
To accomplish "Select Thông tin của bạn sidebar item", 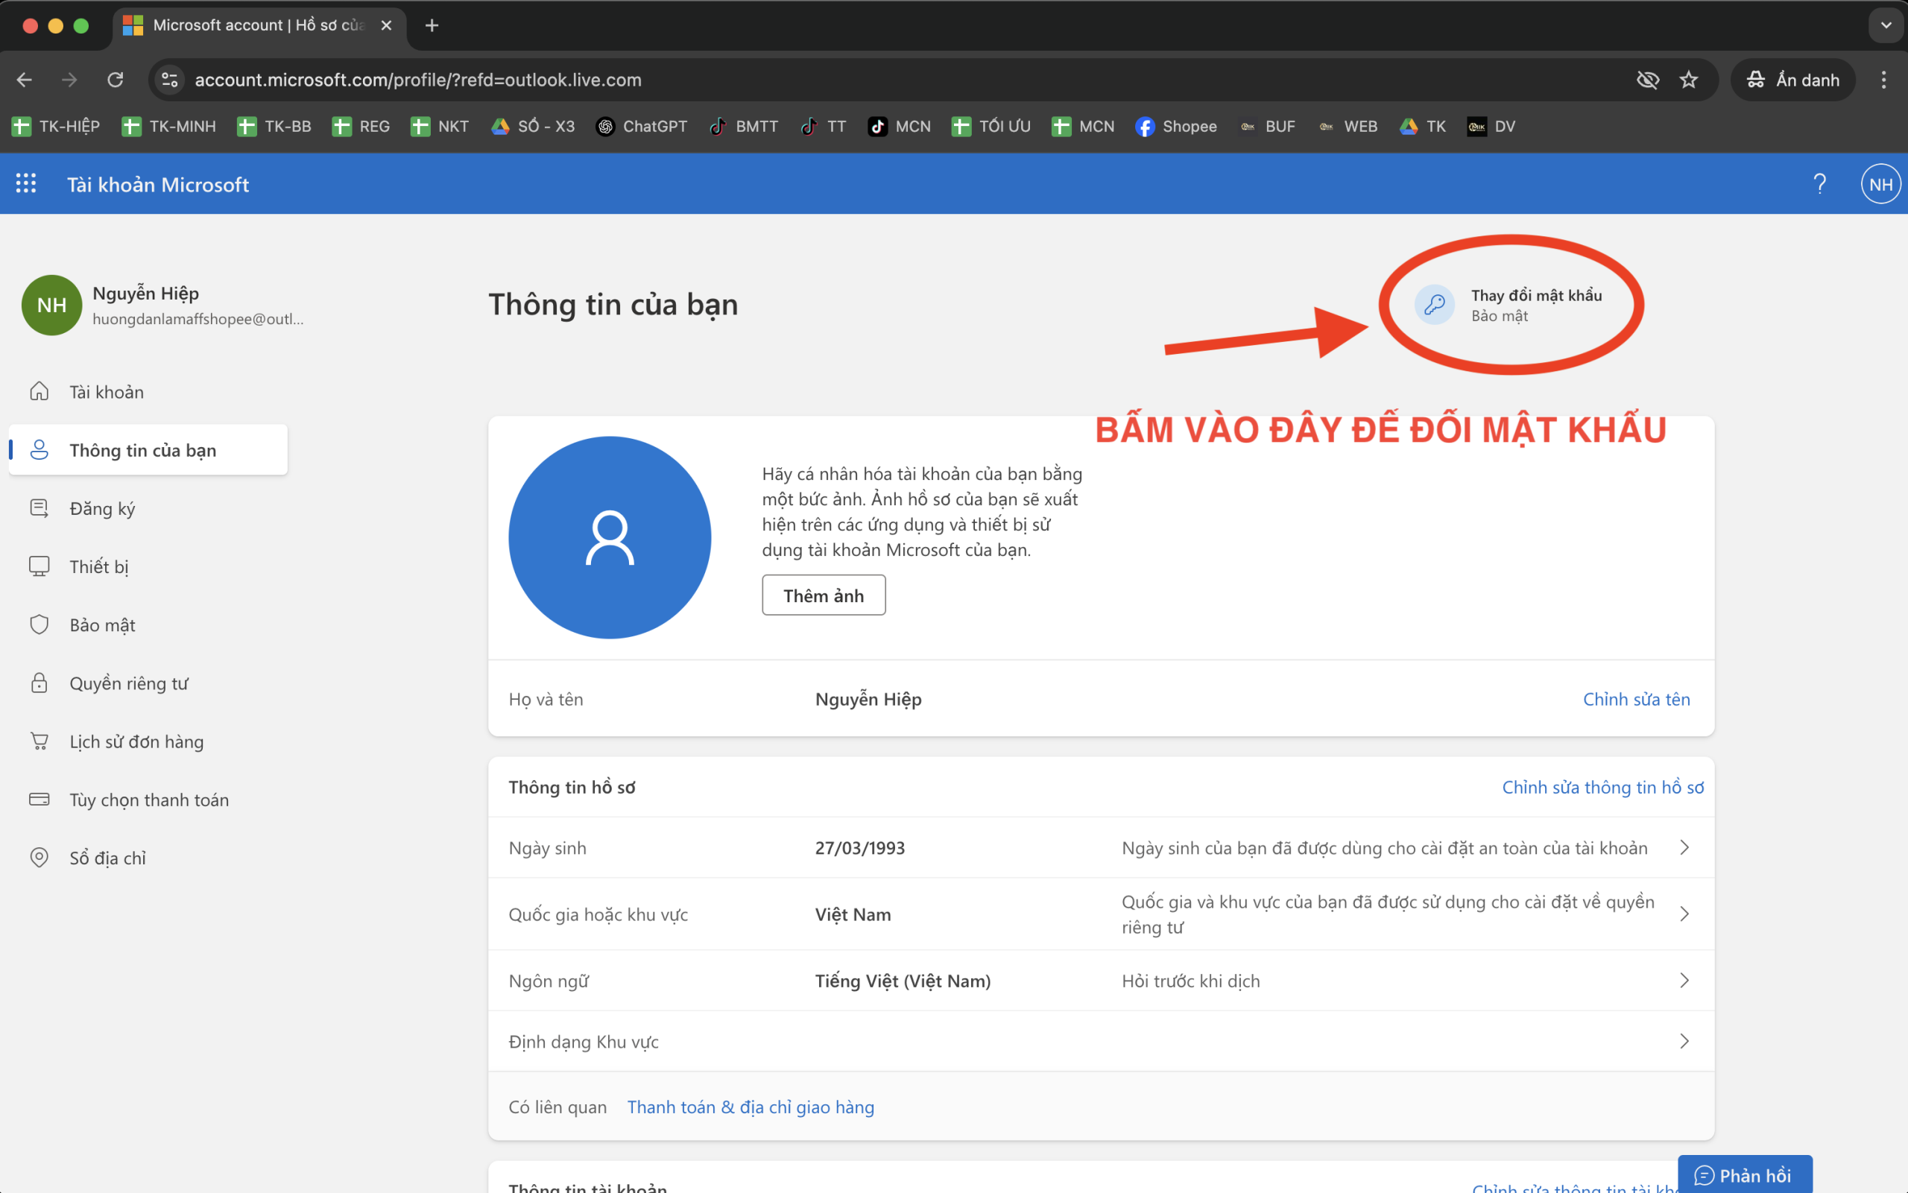I will point(148,450).
